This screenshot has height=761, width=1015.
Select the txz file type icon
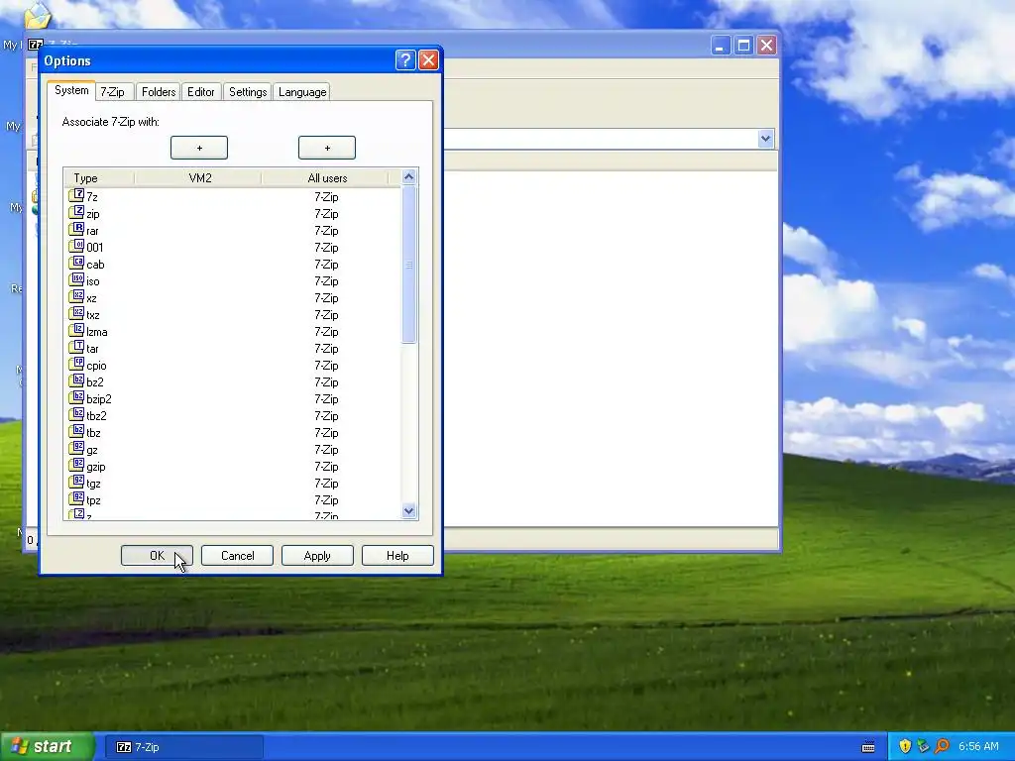point(76,313)
